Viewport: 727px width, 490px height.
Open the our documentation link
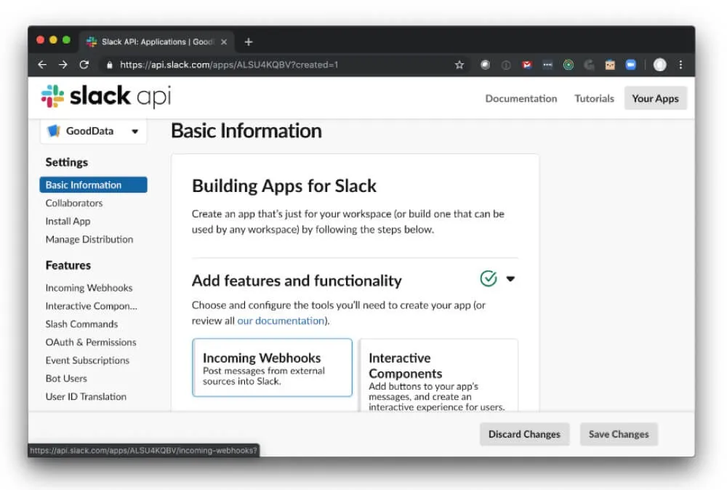(x=280, y=321)
